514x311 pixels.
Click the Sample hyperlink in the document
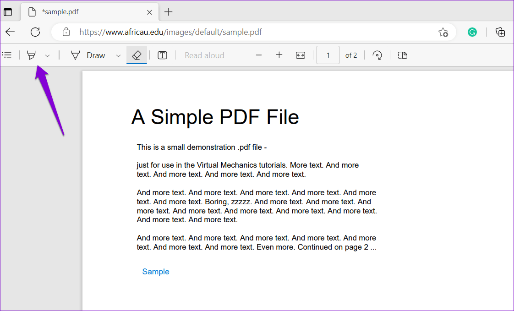tap(155, 272)
